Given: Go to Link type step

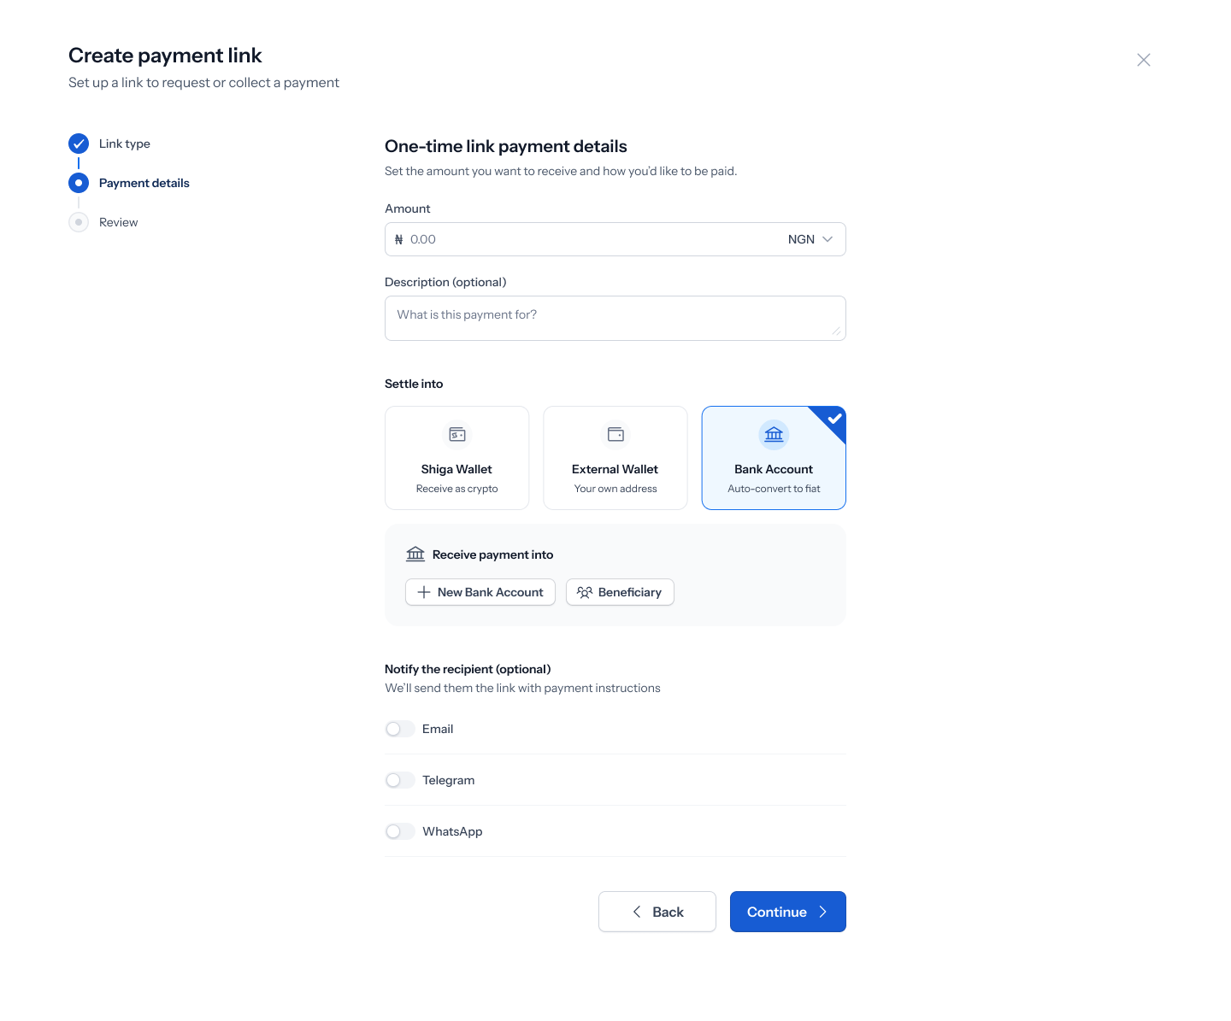Looking at the screenshot, I should [125, 144].
